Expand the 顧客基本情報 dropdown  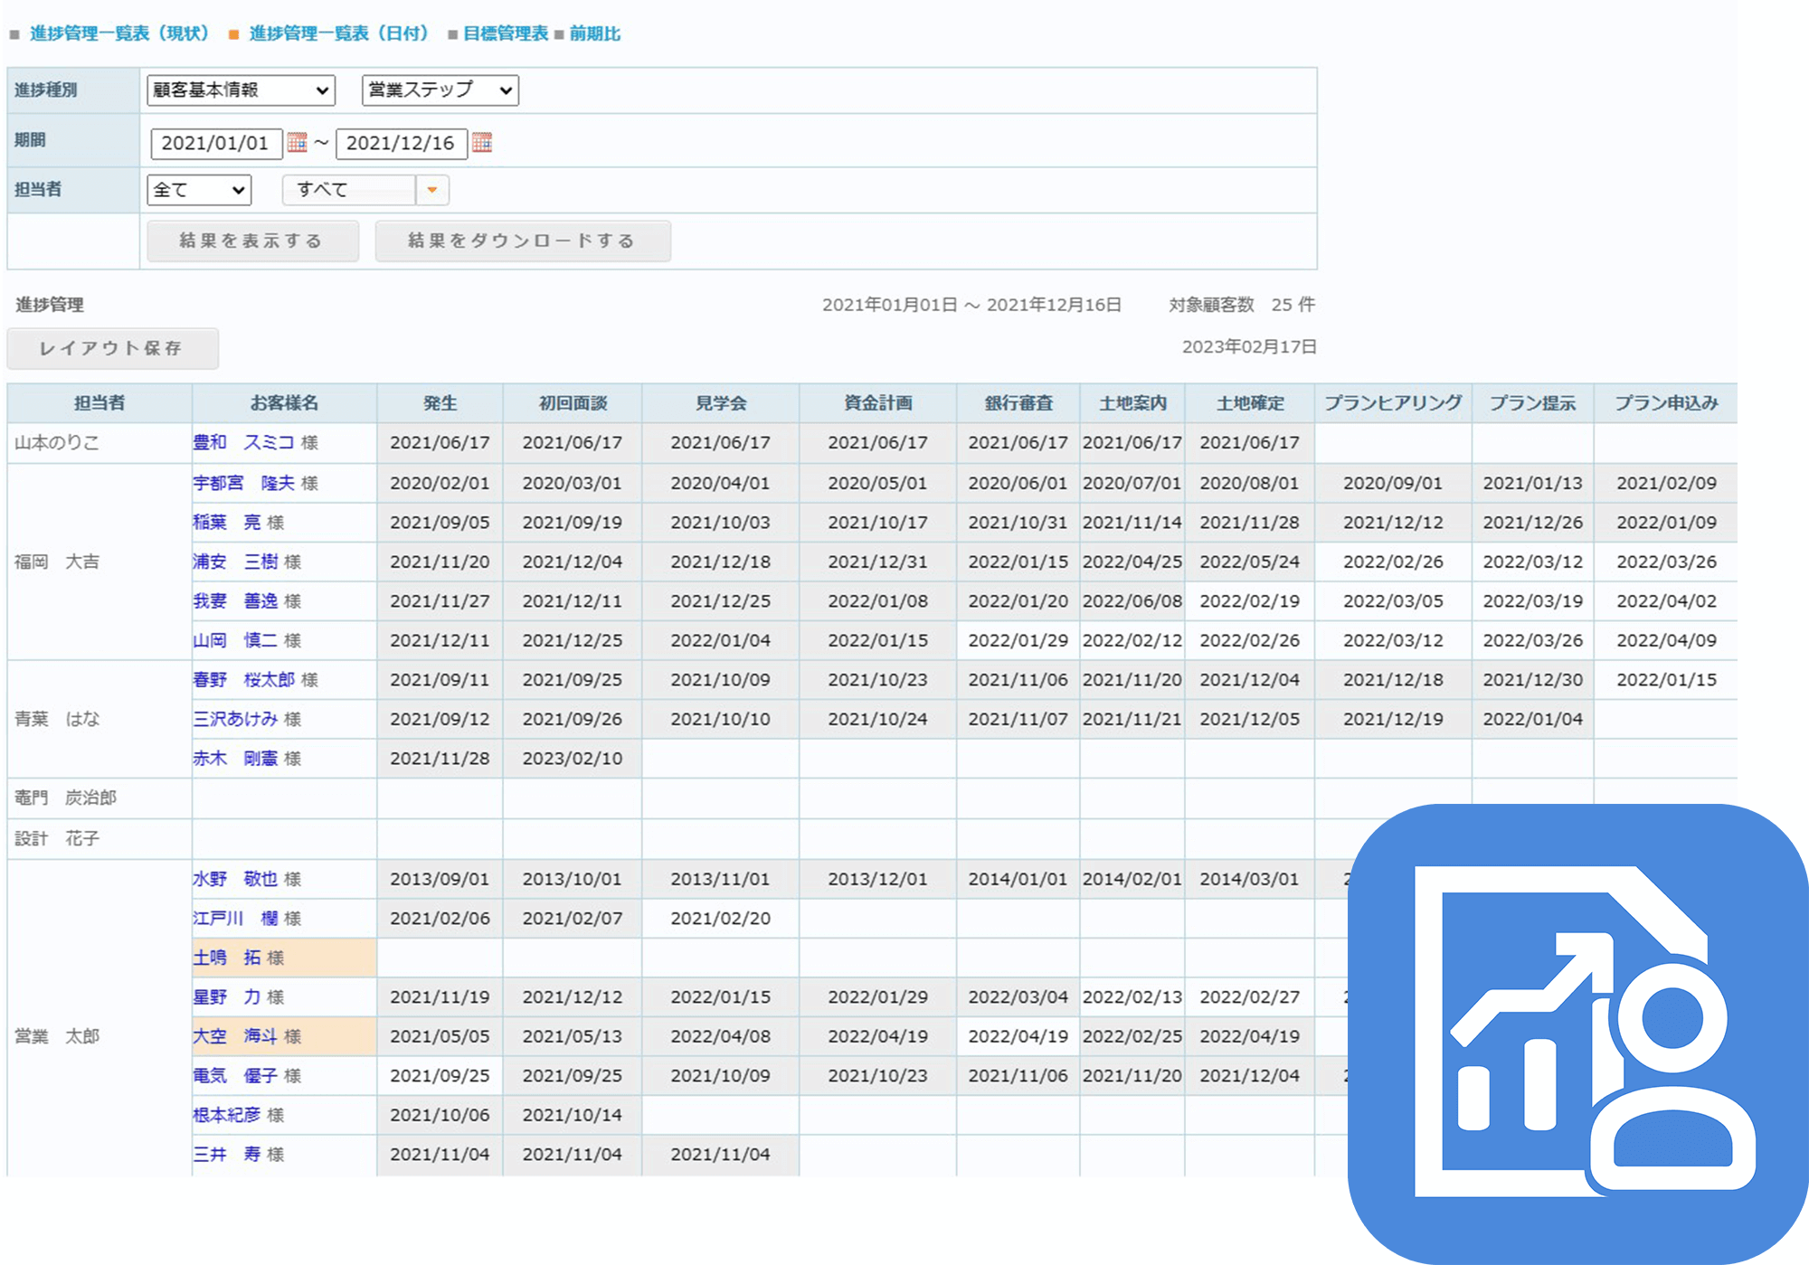coord(241,90)
